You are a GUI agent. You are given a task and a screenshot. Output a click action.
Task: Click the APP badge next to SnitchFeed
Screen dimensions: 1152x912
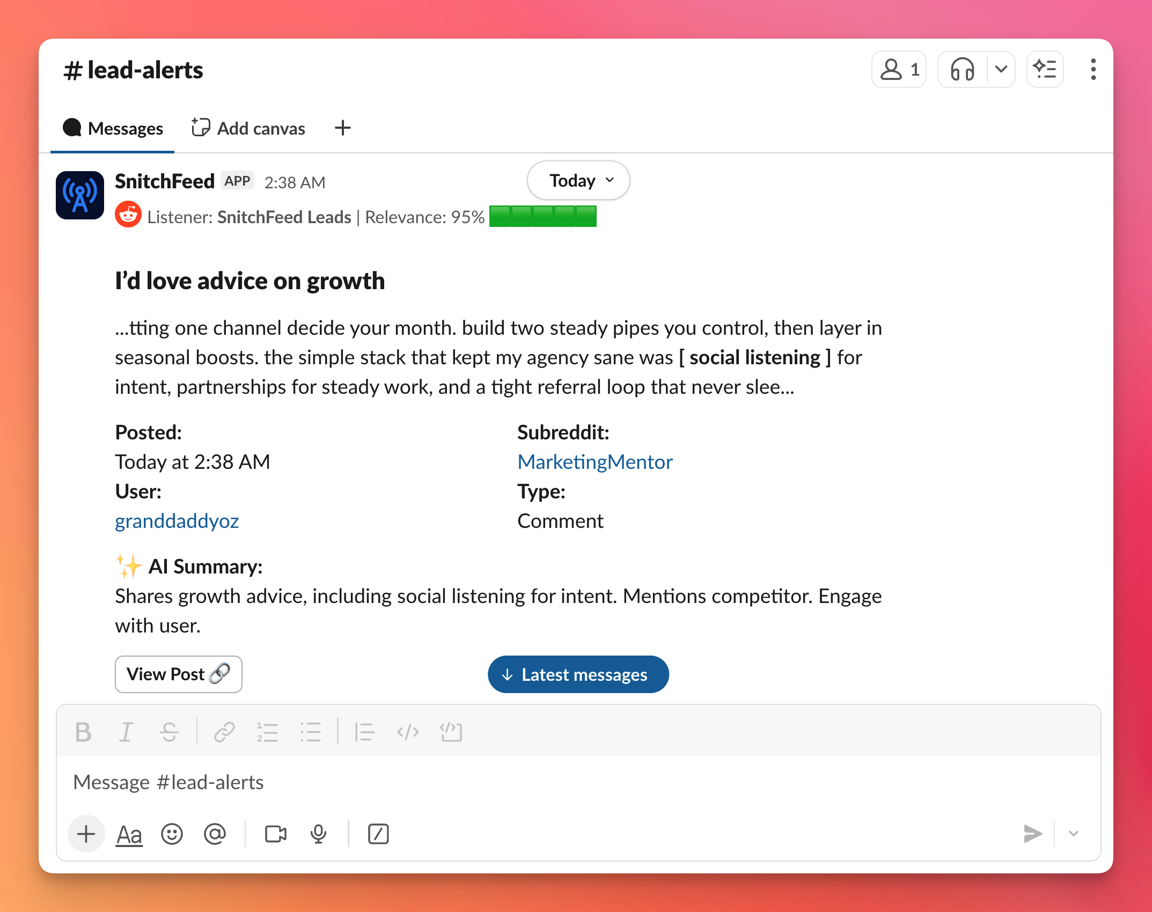point(237,181)
